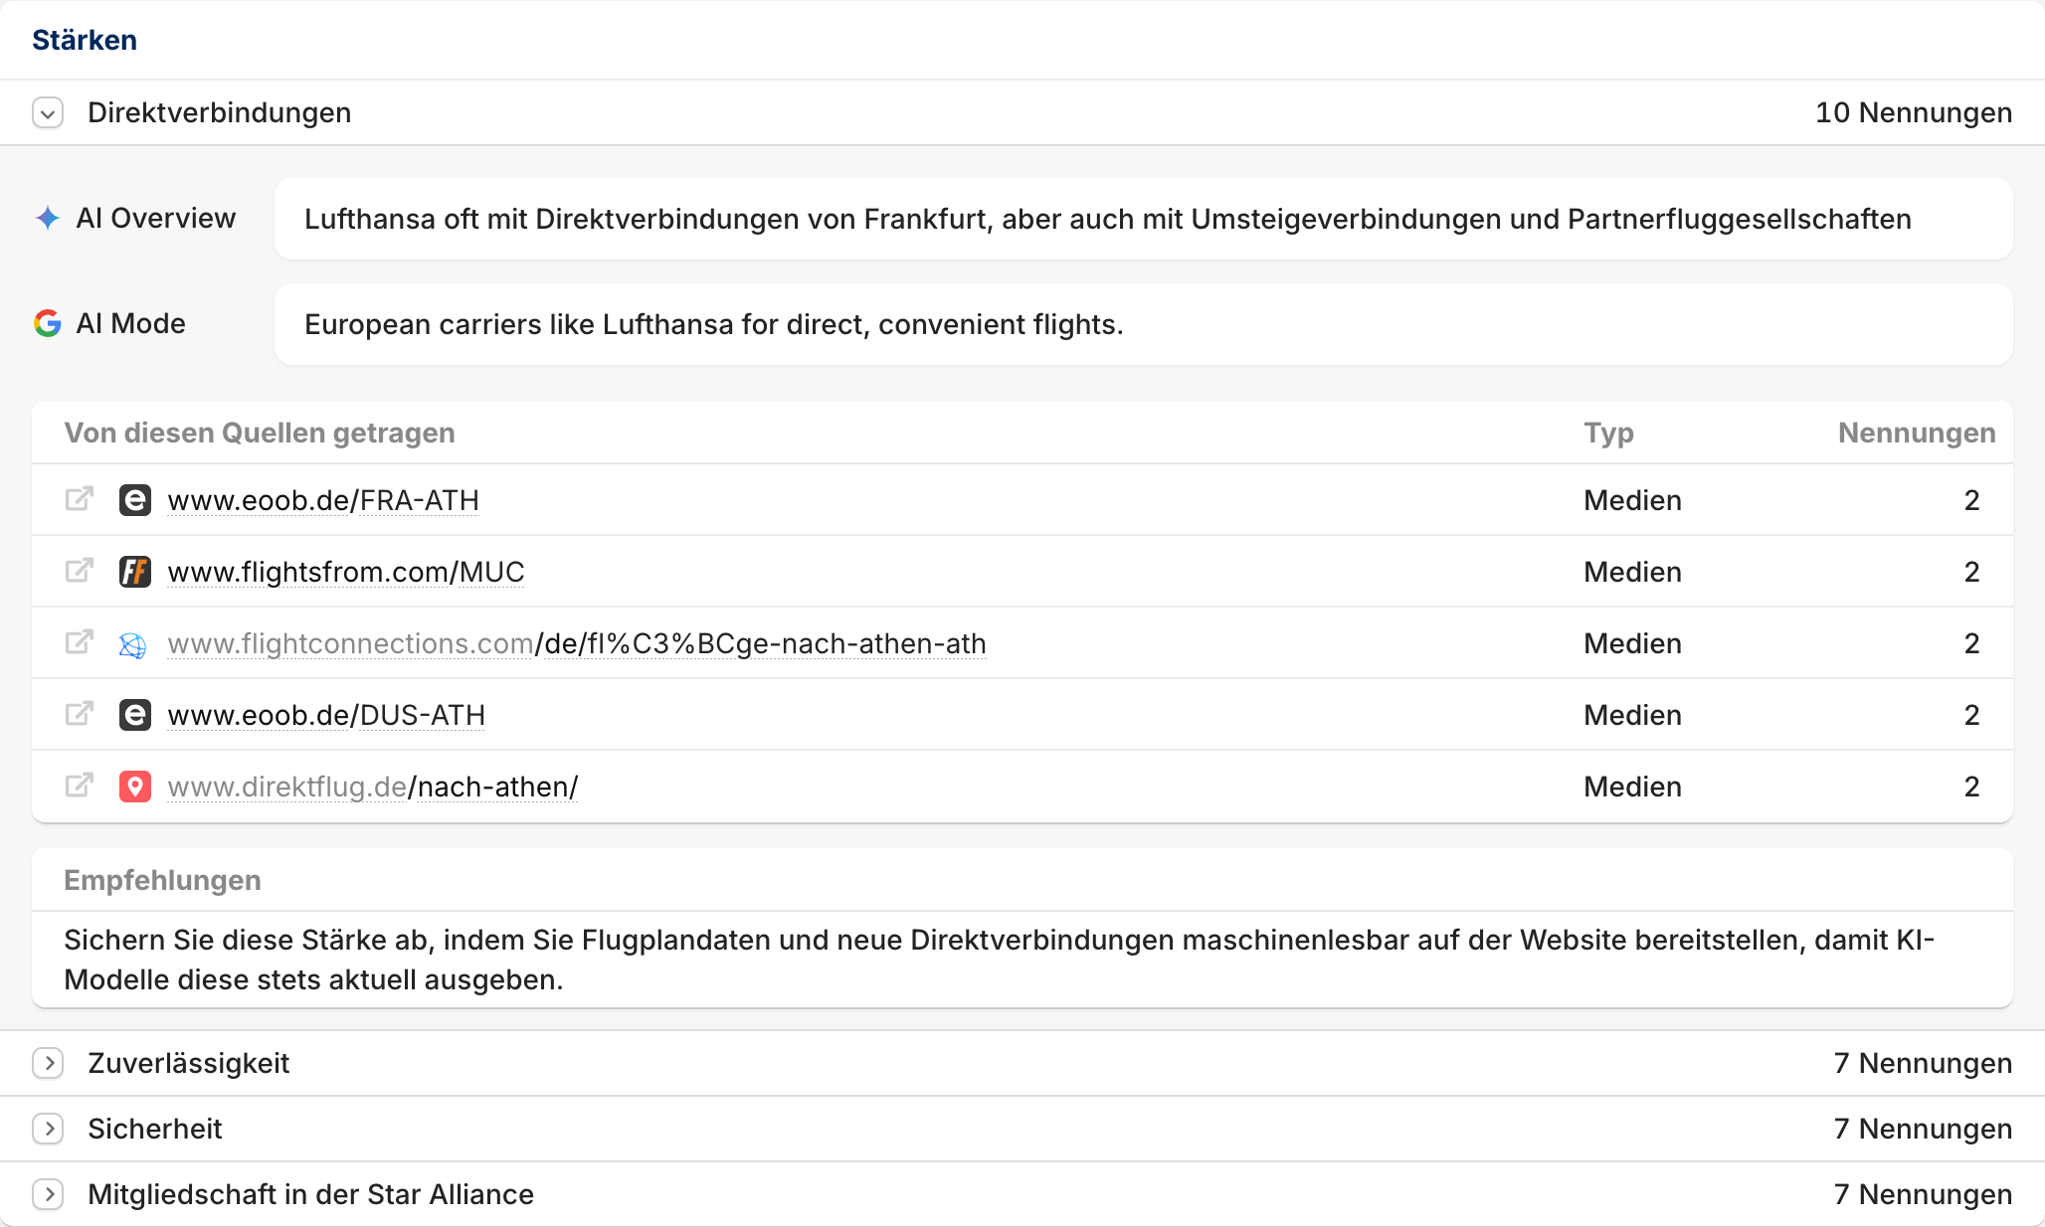2045x1227 pixels.
Task: Open external link icon for www.eoob.de/DUS-ATH
Action: point(80,714)
